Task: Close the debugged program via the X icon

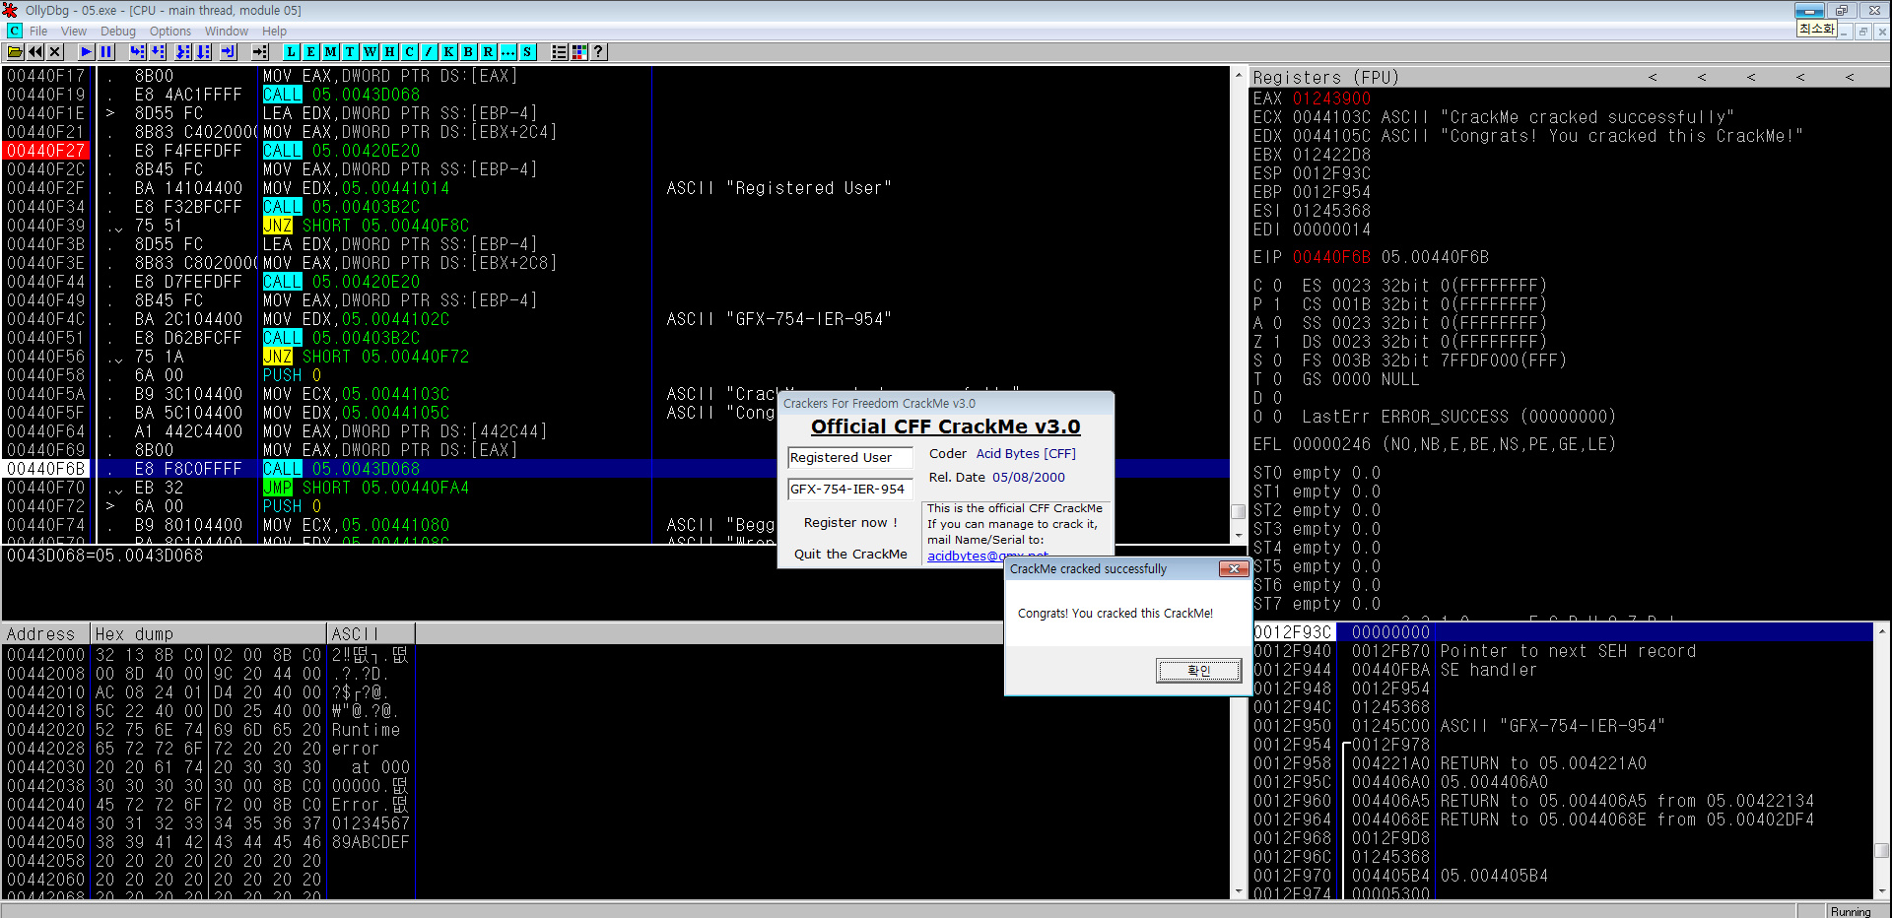Action: point(55,52)
